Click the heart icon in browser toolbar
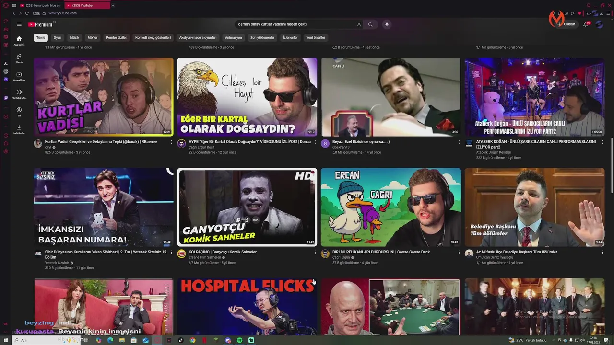614x345 pixels. (x=579, y=13)
